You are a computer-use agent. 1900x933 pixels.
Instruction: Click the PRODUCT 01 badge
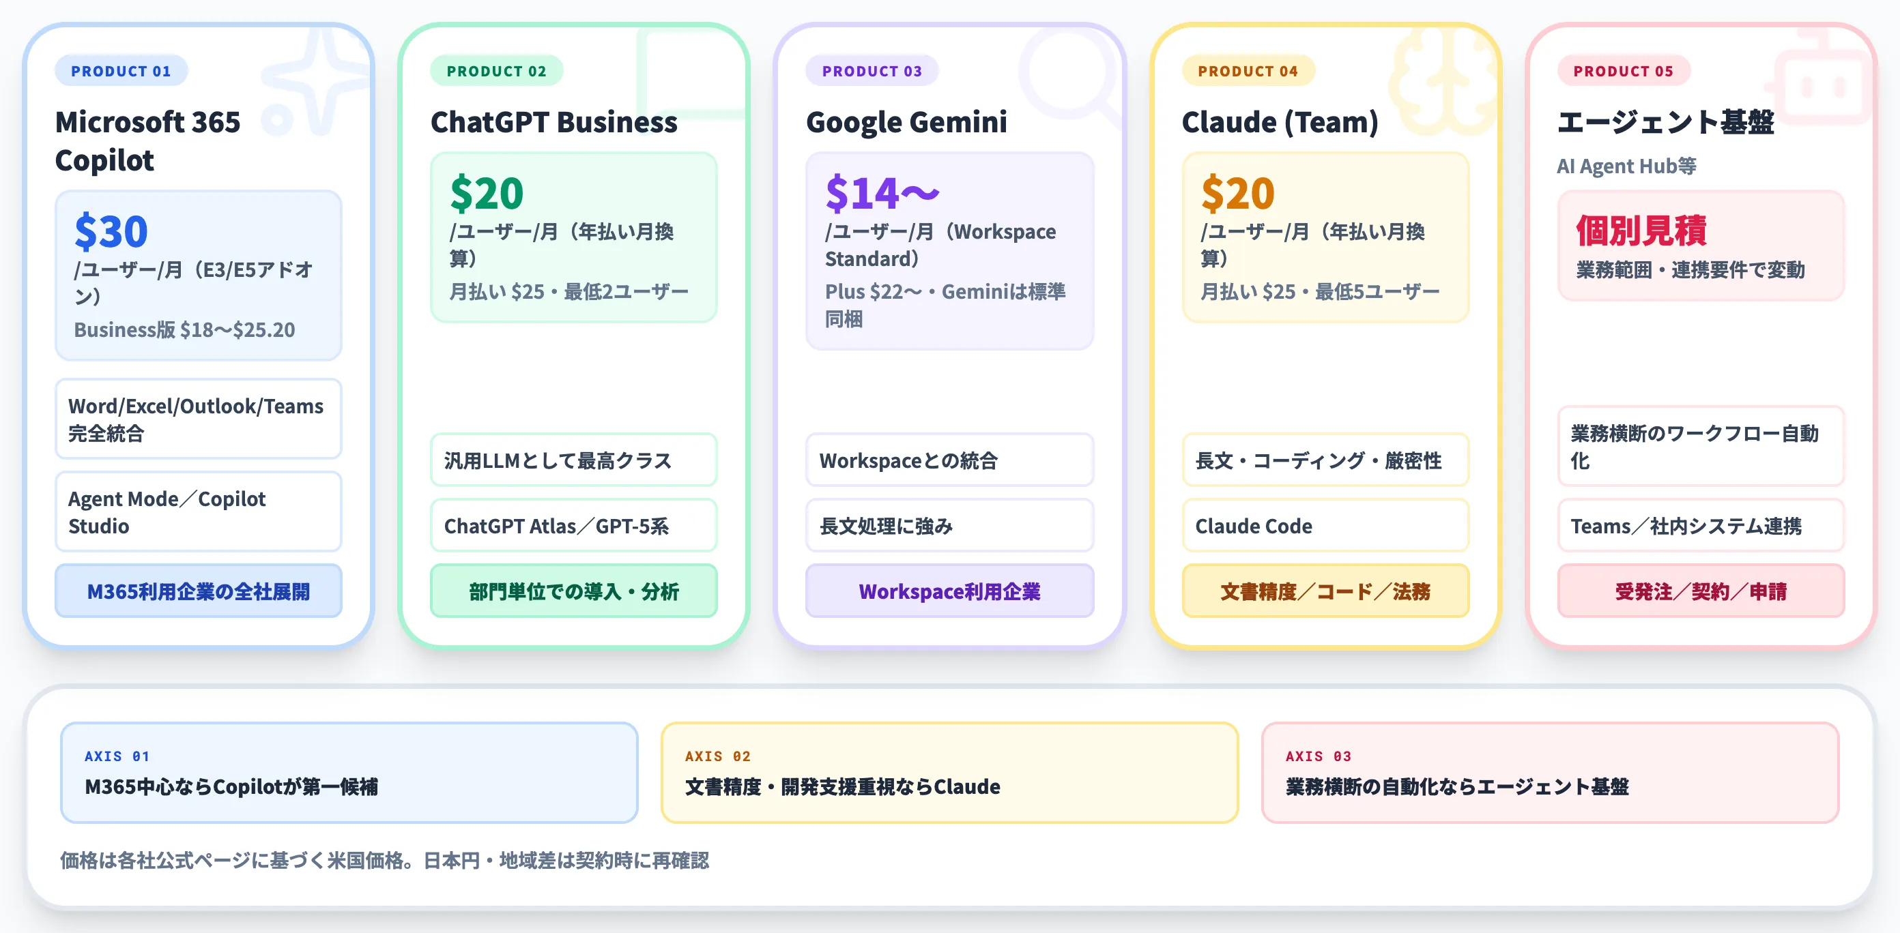pos(121,71)
